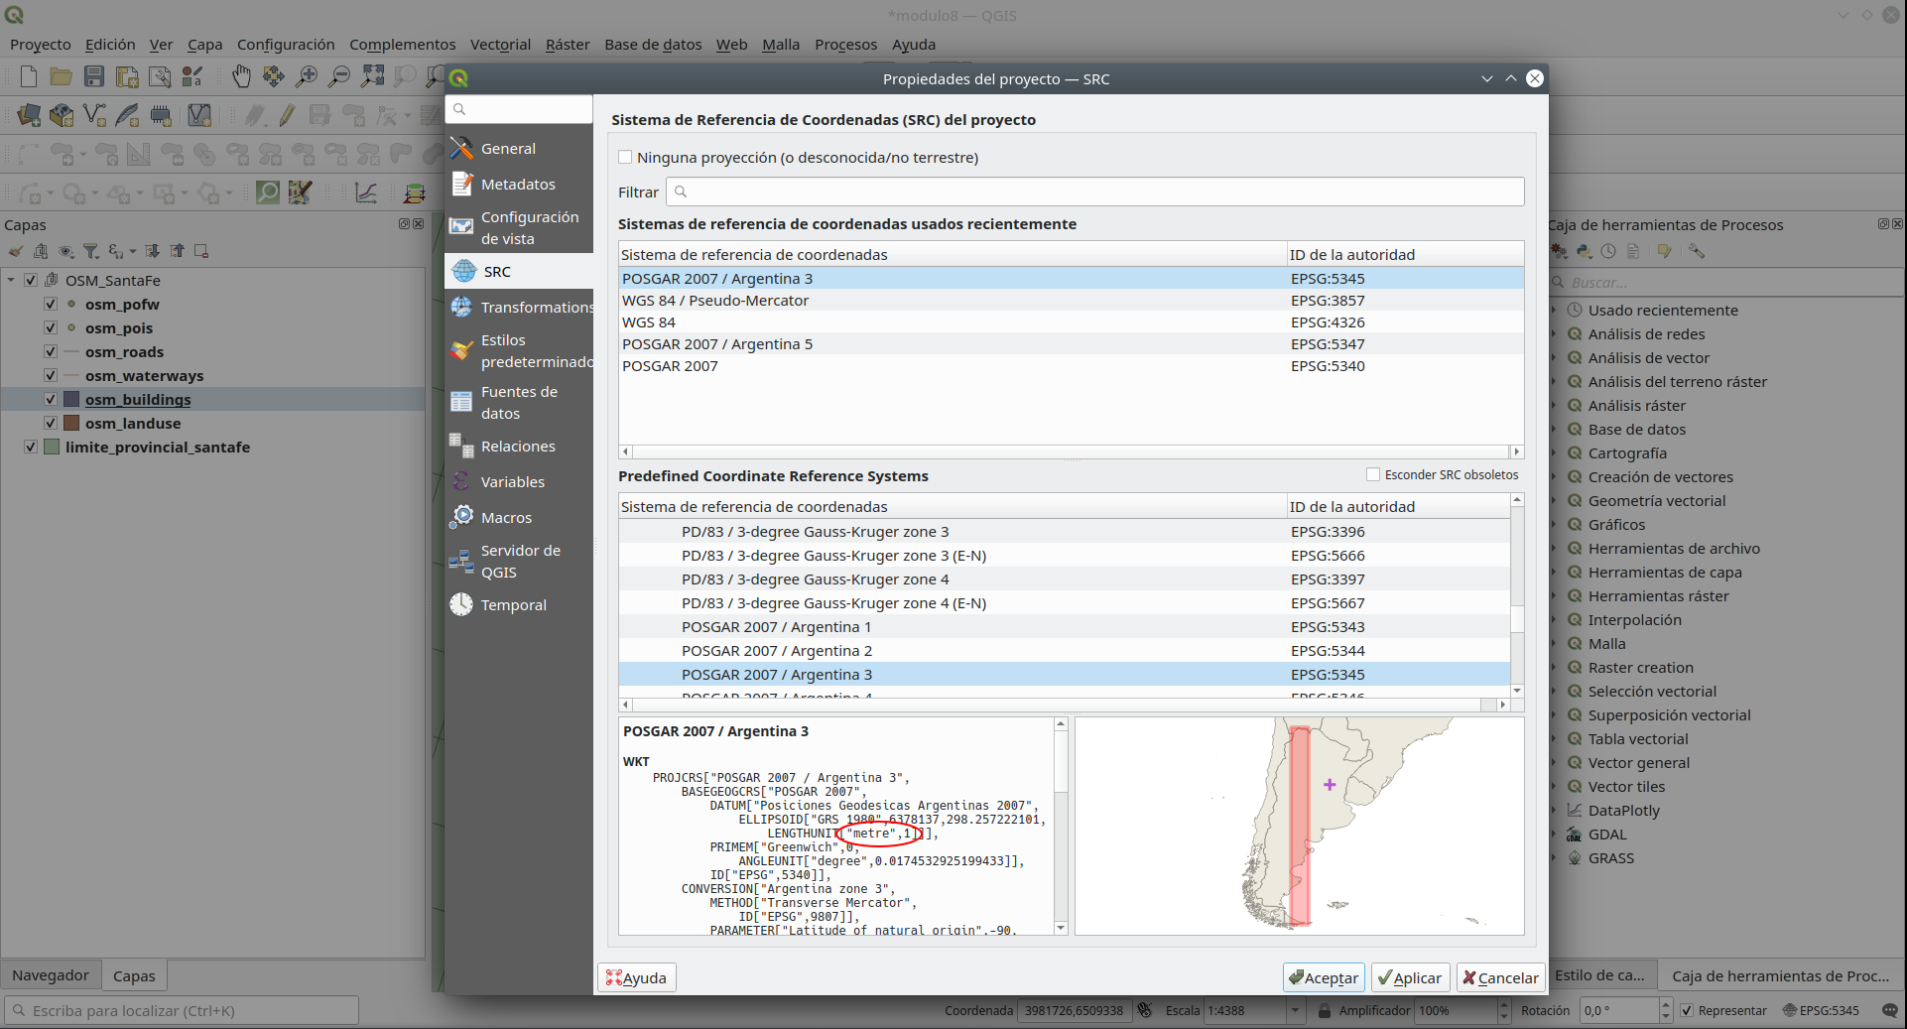Click the Aceptar button

pyautogui.click(x=1324, y=977)
